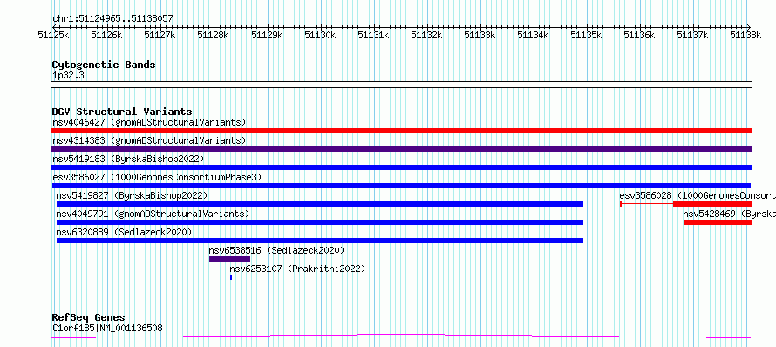
Task: Open the nsv5428469 variant label
Action: (729, 214)
